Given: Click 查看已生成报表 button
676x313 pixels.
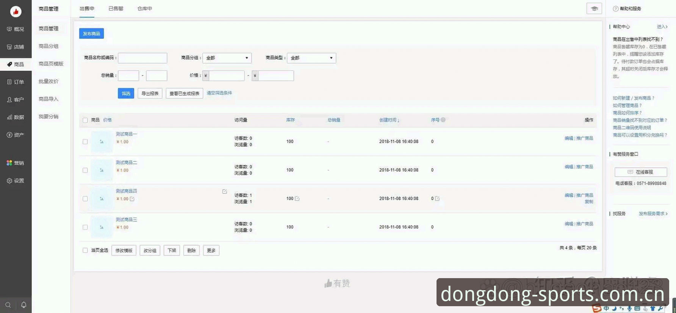Looking at the screenshot, I should click(185, 94).
